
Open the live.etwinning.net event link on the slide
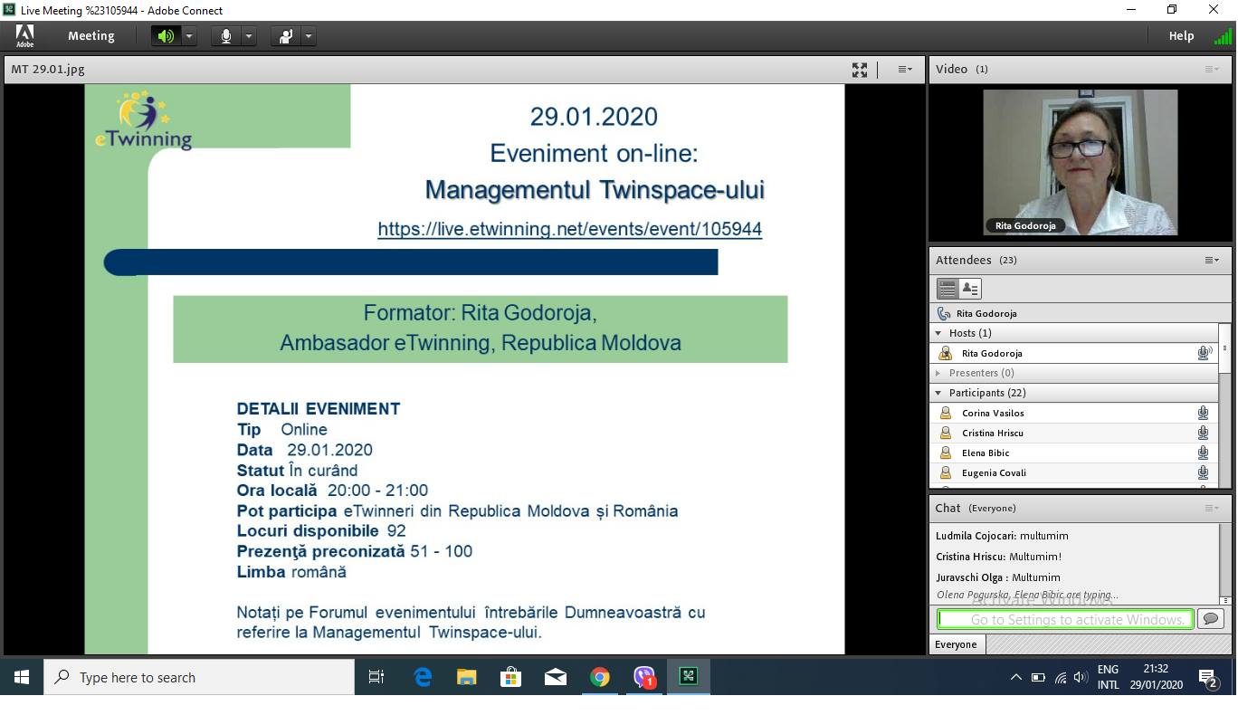click(x=570, y=229)
